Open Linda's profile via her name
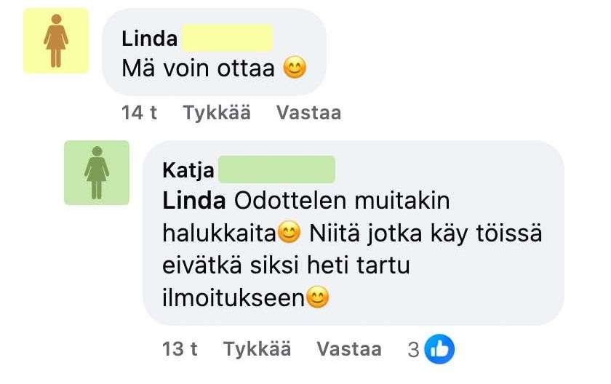Screen dimensions: 611x384 [149, 38]
